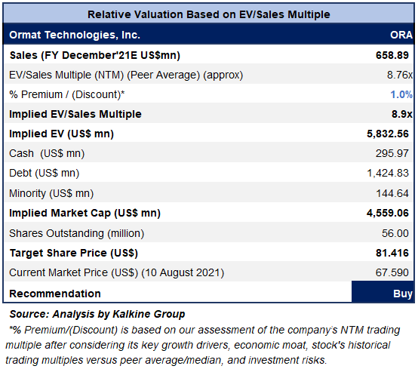This screenshot has height=369, width=418.
Task: Click the 'Buy' recommendation cell
Action: [383, 291]
